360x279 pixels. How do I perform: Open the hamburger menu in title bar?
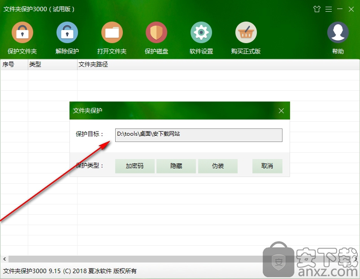pyautogui.click(x=329, y=9)
